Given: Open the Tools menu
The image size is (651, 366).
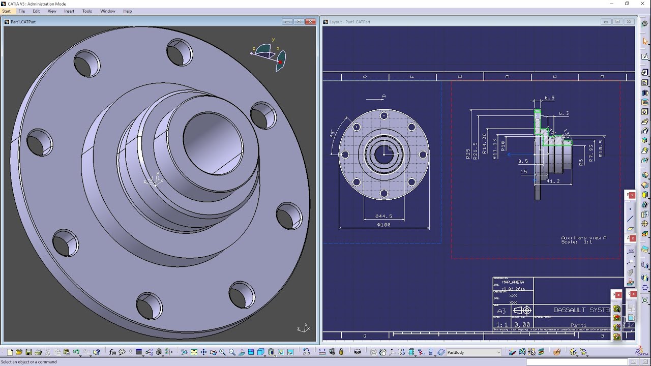Looking at the screenshot, I should (x=87, y=11).
